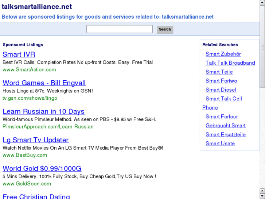Viewport: 265px width, 199px height.
Task: Open the Smart IVR sponsored link
Action: point(19,54)
